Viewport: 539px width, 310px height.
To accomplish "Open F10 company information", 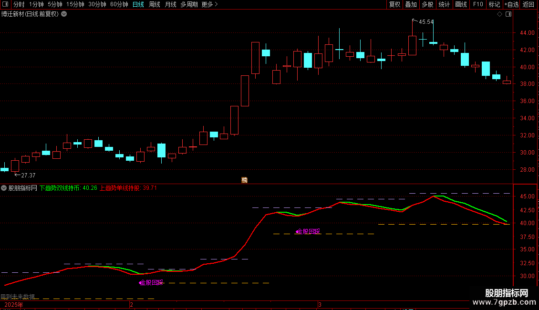I will coord(478,4).
